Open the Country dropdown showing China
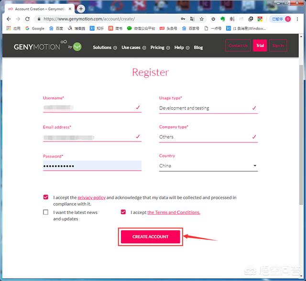Image resolution: width=306 pixels, height=281 pixels. click(208, 166)
